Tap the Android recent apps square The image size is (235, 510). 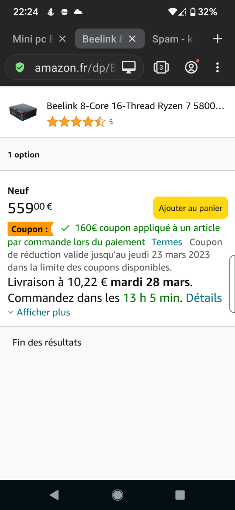pyautogui.click(x=180, y=495)
